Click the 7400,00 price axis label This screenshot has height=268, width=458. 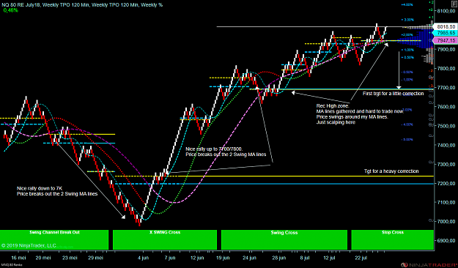click(x=446, y=145)
